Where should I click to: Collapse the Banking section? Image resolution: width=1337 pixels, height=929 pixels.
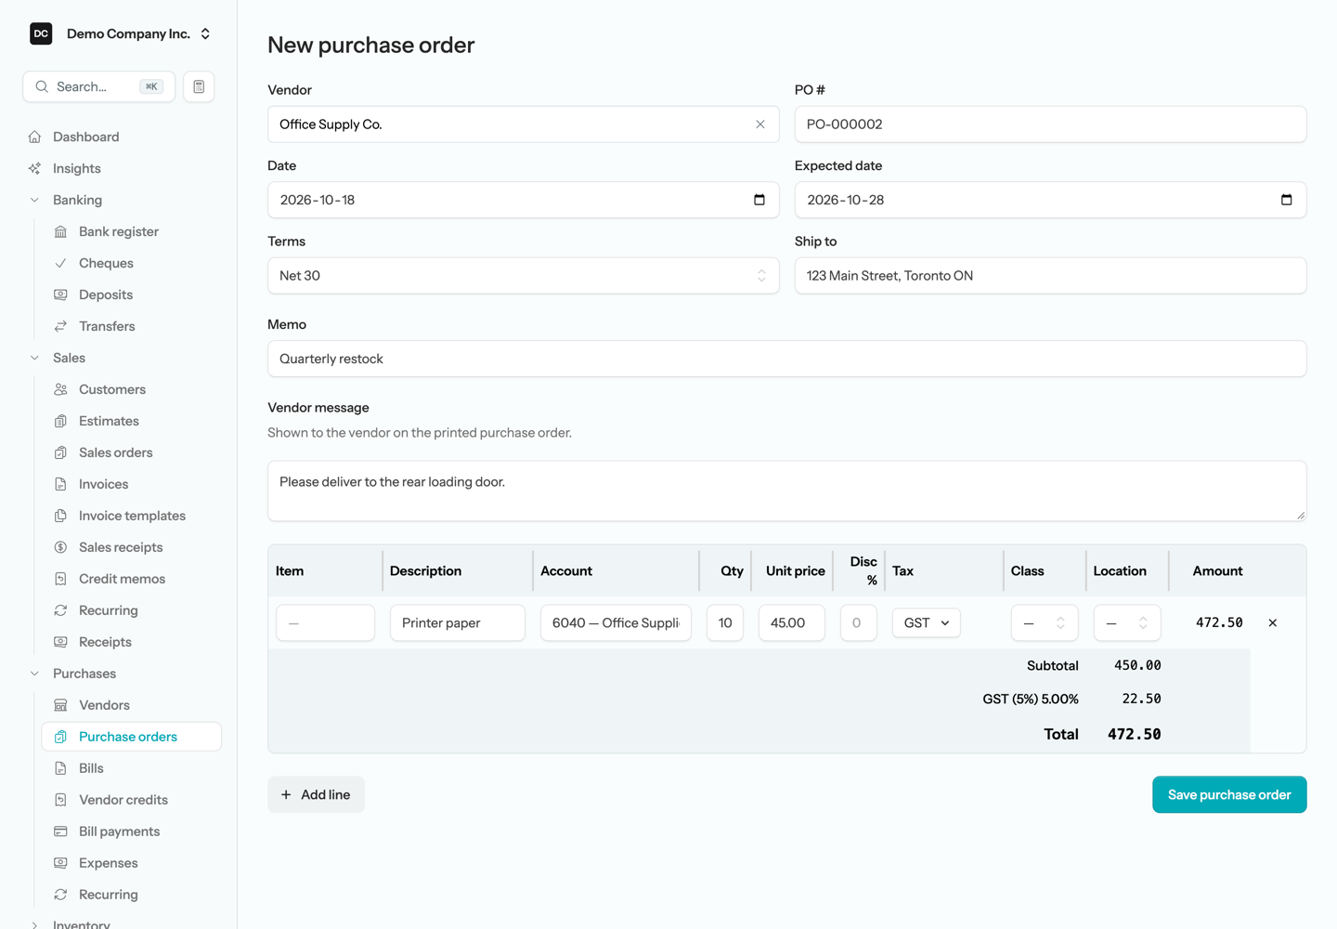pos(34,200)
